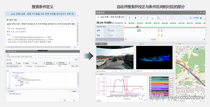Viewport: 210px width, 107px height.
Task: Click 편집 button on the variable row
Action: pyautogui.click(x=73, y=66)
